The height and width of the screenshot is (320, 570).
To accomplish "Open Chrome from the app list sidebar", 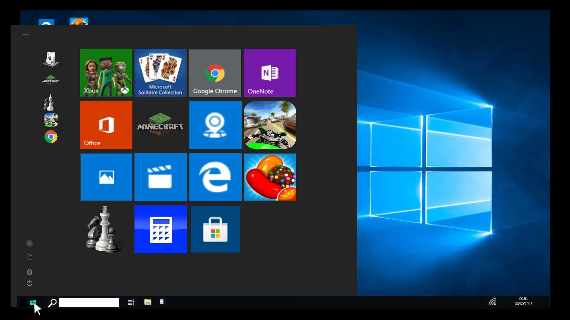I will (51, 137).
